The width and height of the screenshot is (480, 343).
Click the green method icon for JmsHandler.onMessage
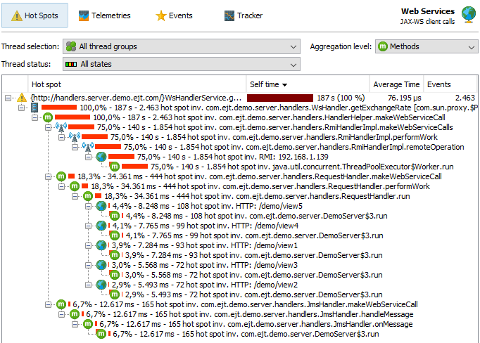point(88,324)
